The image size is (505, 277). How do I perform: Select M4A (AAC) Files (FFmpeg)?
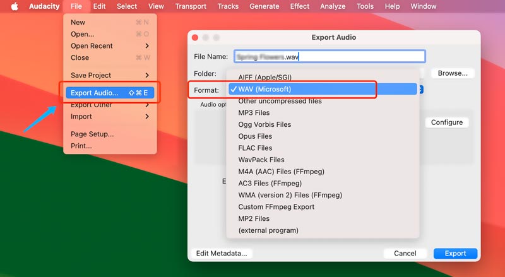point(323,172)
